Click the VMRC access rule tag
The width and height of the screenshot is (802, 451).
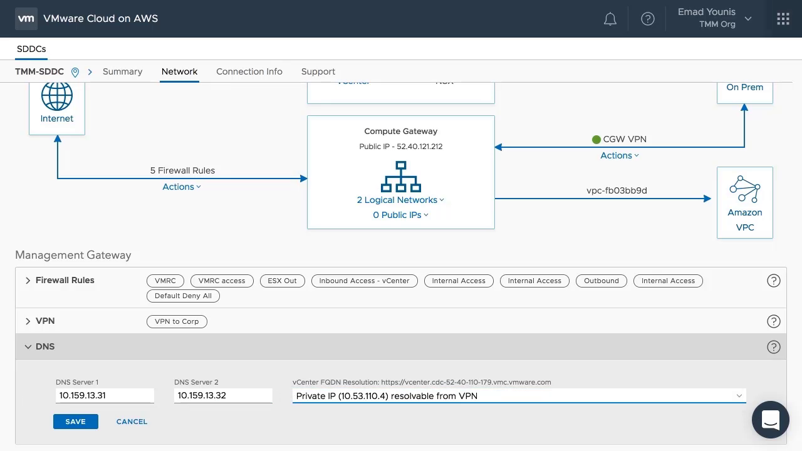[x=222, y=281]
